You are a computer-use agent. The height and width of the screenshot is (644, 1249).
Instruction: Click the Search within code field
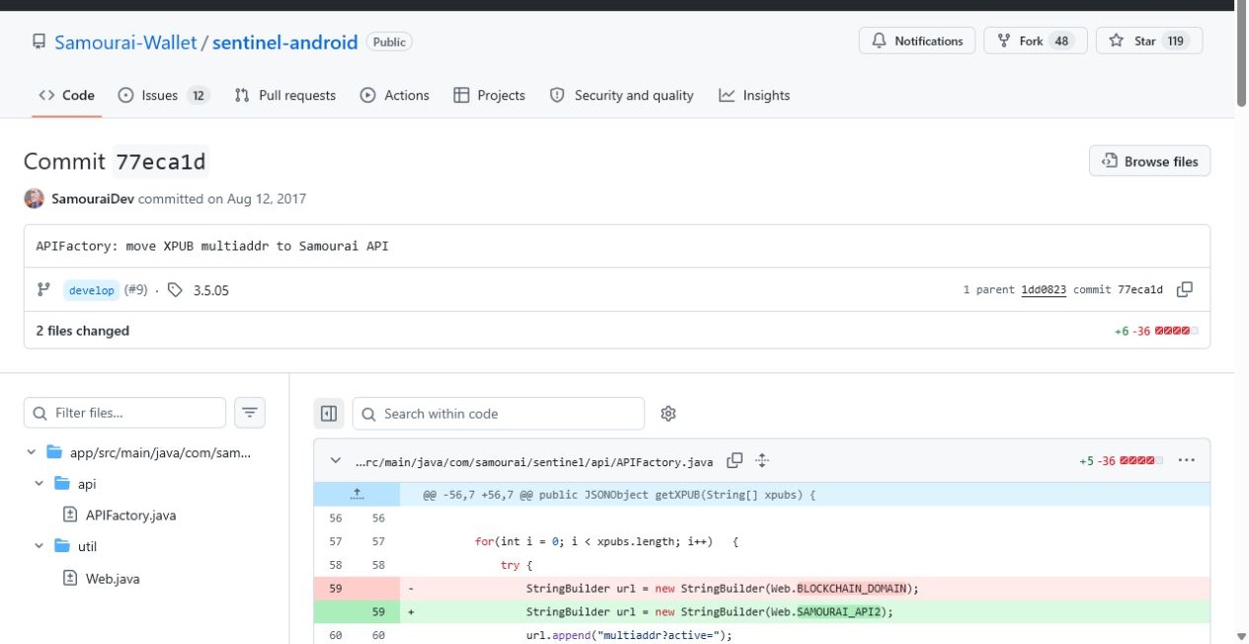499,414
